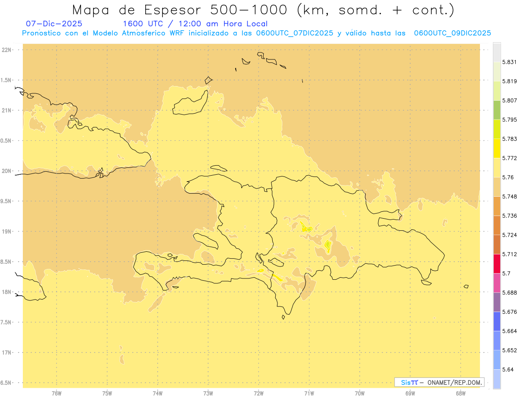This screenshot has height=399, width=517.
Task: Click the 68W longitude axis label
Action: click(461, 393)
